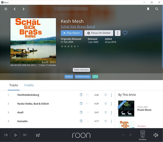Open three-dot menu for Ruska Vodka track
The height and width of the screenshot is (142, 163).
point(111,104)
